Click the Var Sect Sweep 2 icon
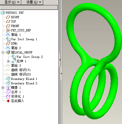 (x=14, y=57)
